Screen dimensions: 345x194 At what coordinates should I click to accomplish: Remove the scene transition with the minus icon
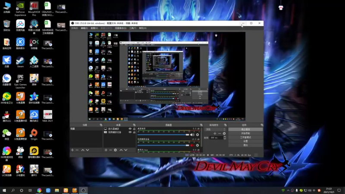pyautogui.click(x=220, y=134)
